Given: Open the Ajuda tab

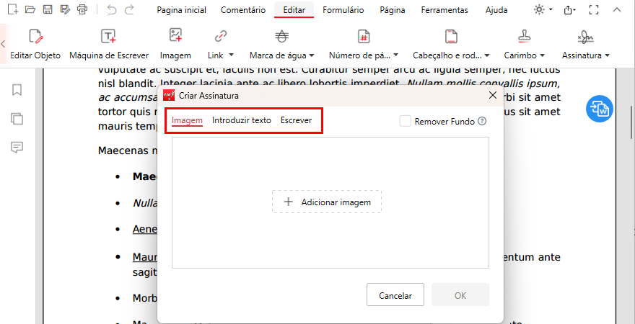Looking at the screenshot, I should [496, 10].
